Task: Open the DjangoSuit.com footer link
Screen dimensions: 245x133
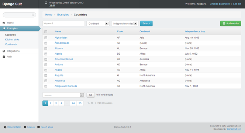Action: (234, 129)
